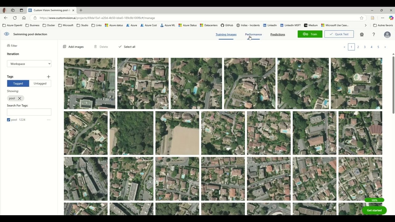Open the Studio bookmarks folder
This screenshot has height=222, width=395.
click(82, 25)
